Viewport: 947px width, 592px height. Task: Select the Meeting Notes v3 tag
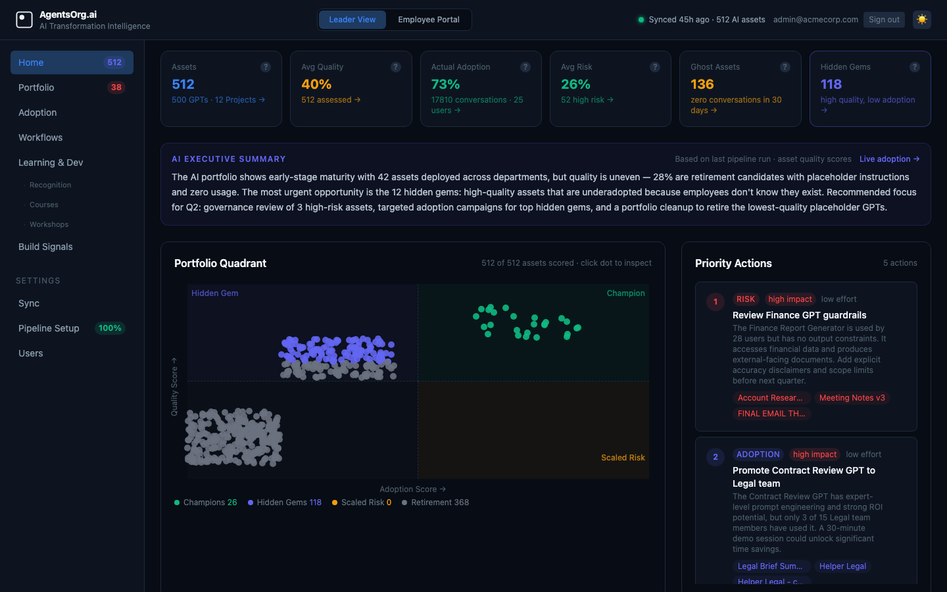click(852, 398)
